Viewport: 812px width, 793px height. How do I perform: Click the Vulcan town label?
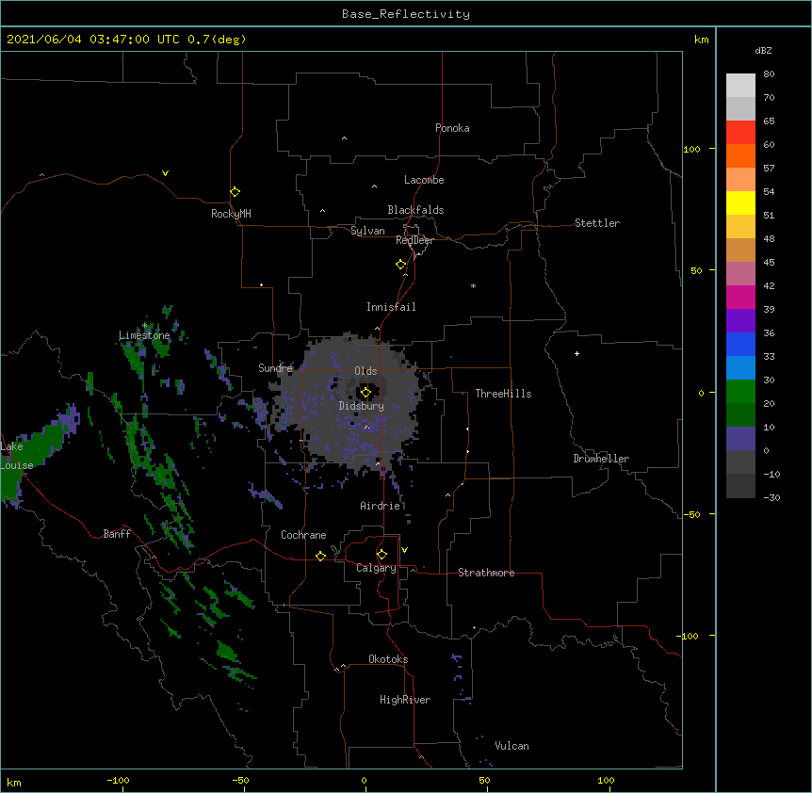(512, 746)
